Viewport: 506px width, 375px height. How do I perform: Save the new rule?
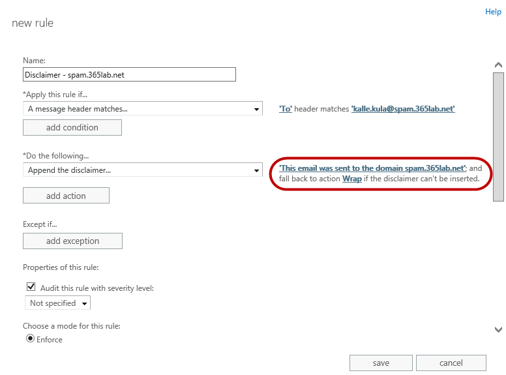tap(381, 363)
